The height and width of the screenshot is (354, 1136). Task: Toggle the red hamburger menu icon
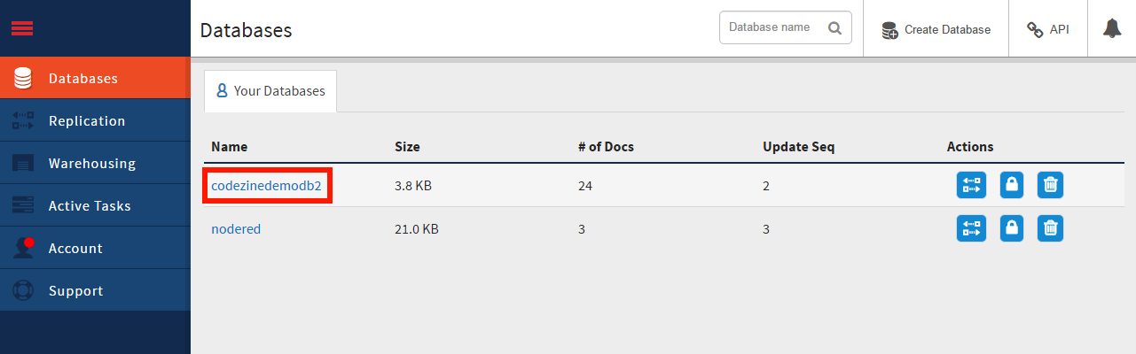pyautogui.click(x=22, y=28)
